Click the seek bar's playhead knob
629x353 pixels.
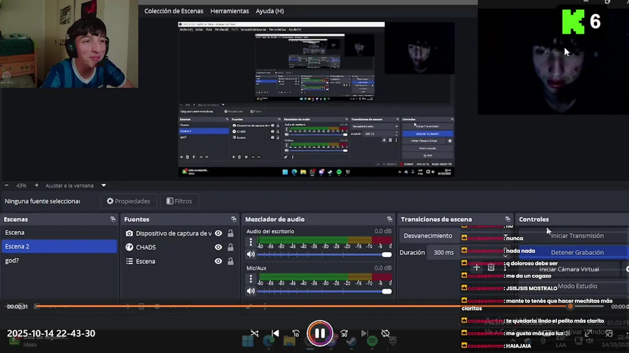point(570,306)
